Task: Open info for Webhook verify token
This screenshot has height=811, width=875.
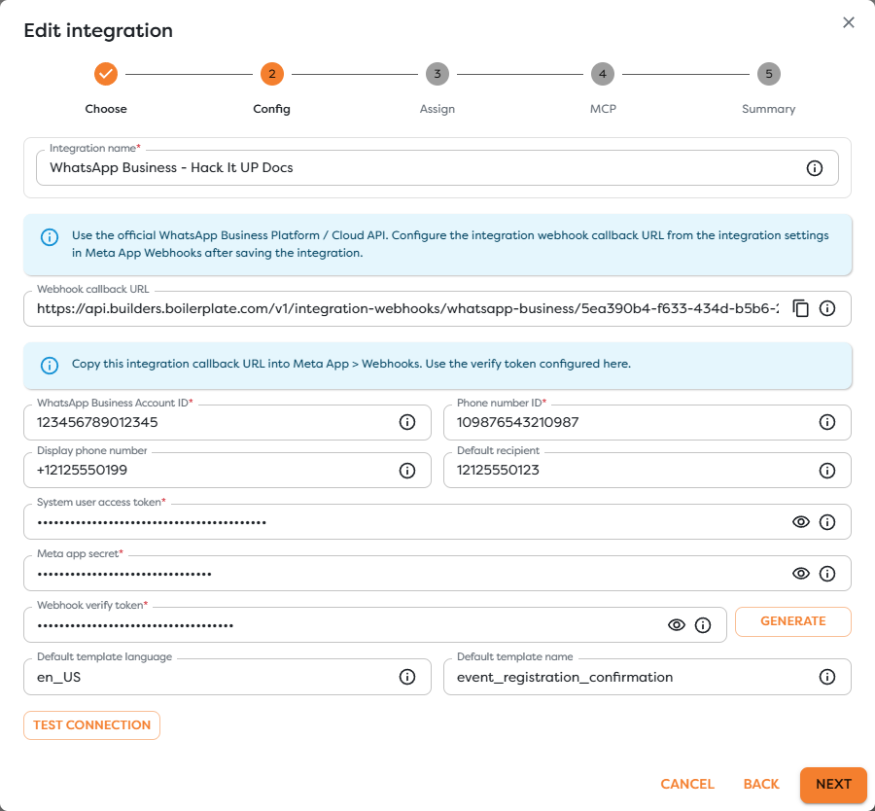Action: click(703, 625)
